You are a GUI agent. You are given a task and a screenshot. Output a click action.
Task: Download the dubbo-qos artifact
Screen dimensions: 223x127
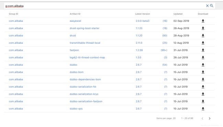tap(203, 109)
